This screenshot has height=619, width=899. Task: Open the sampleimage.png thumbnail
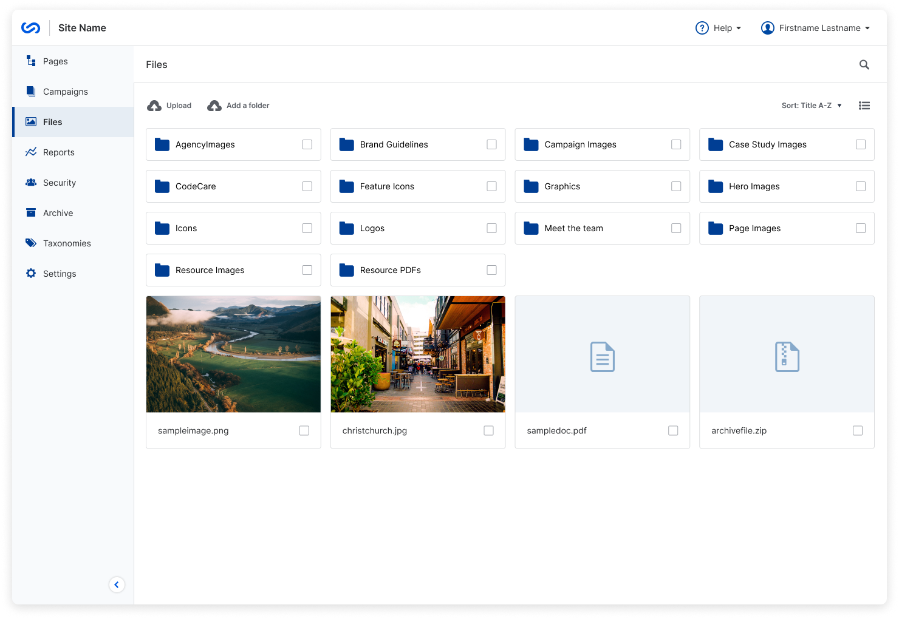click(x=233, y=354)
